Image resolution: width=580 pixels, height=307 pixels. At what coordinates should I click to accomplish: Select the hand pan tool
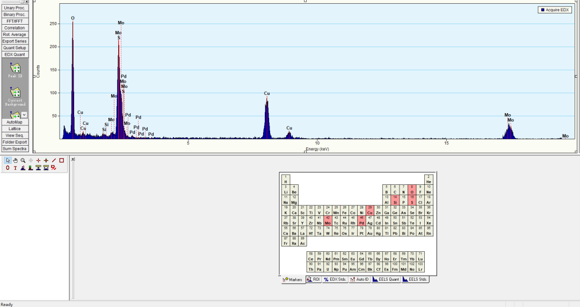[x=15, y=161]
